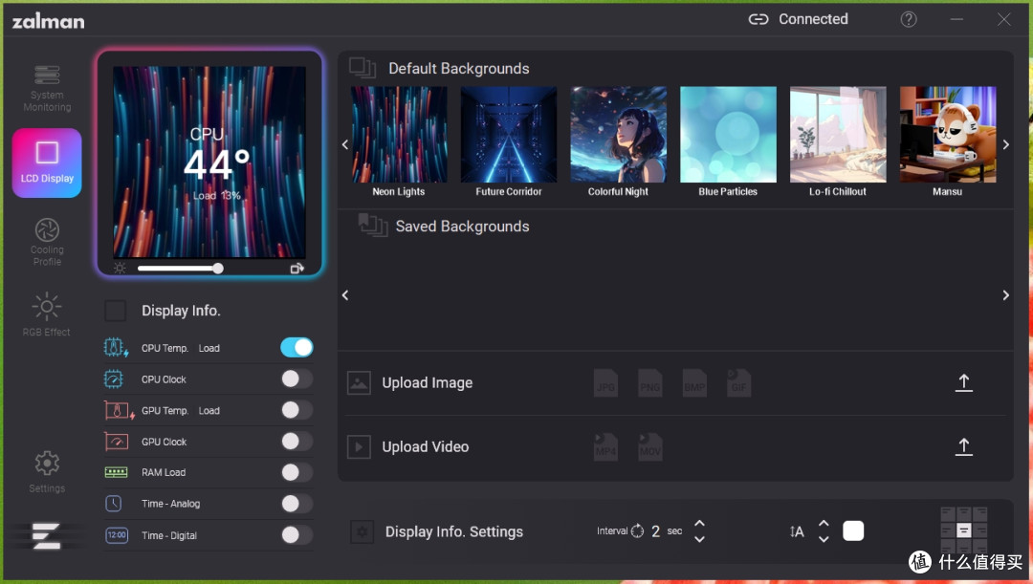Show previous Saved Backgrounds with left arrow
The width and height of the screenshot is (1033, 584).
point(345,295)
